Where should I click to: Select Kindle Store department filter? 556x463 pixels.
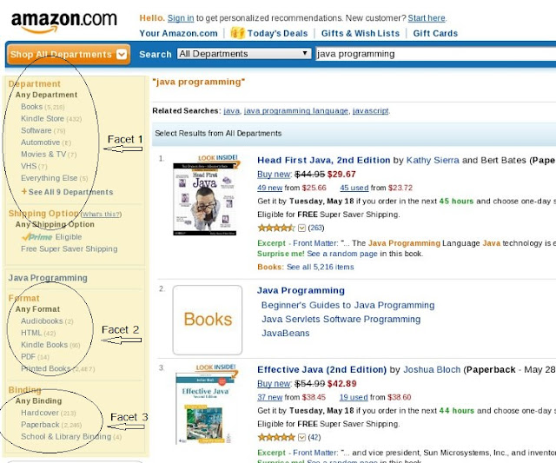(43, 119)
